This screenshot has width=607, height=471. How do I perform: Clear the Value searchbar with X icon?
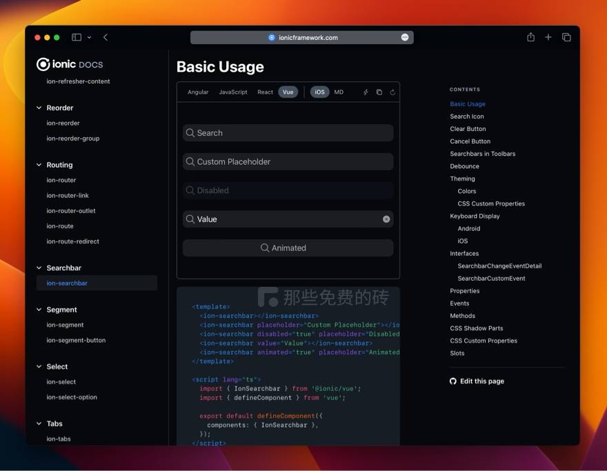point(386,219)
